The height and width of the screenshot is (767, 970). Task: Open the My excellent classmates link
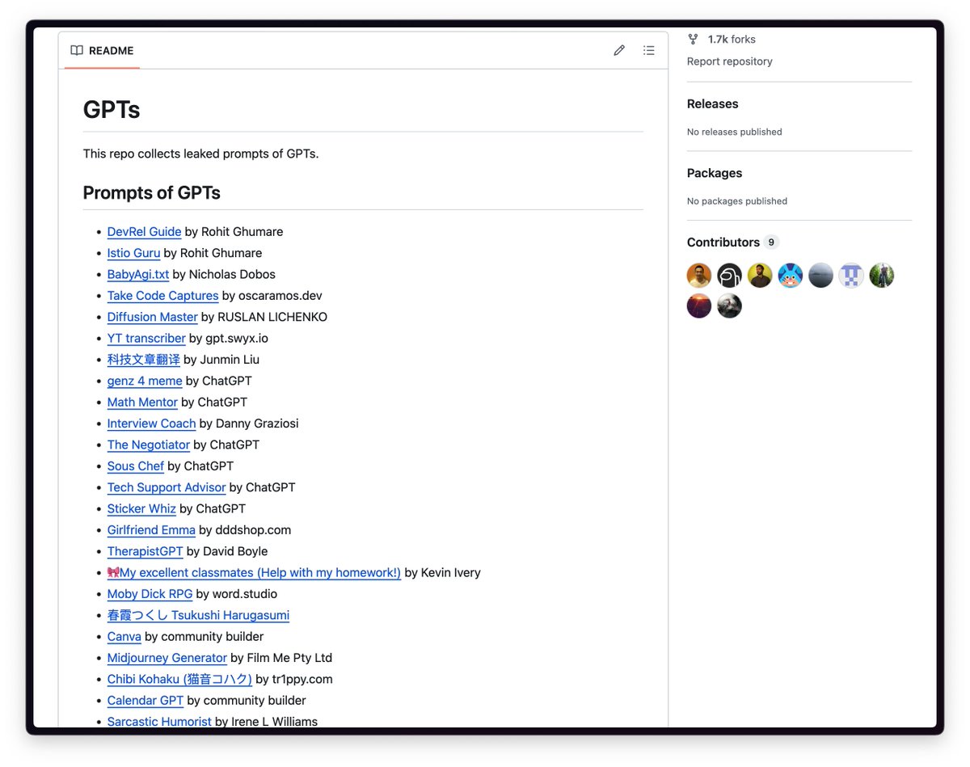[254, 573]
